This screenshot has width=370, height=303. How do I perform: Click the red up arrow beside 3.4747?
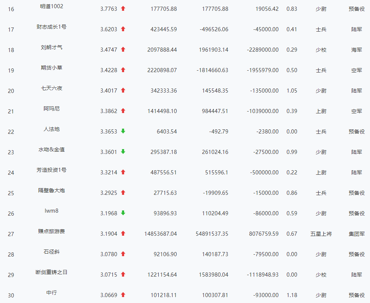point(123,49)
